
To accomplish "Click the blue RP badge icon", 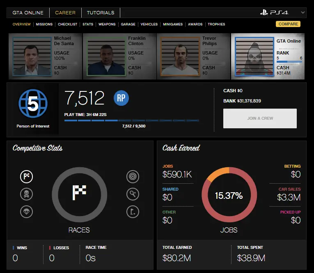I will point(121,98).
